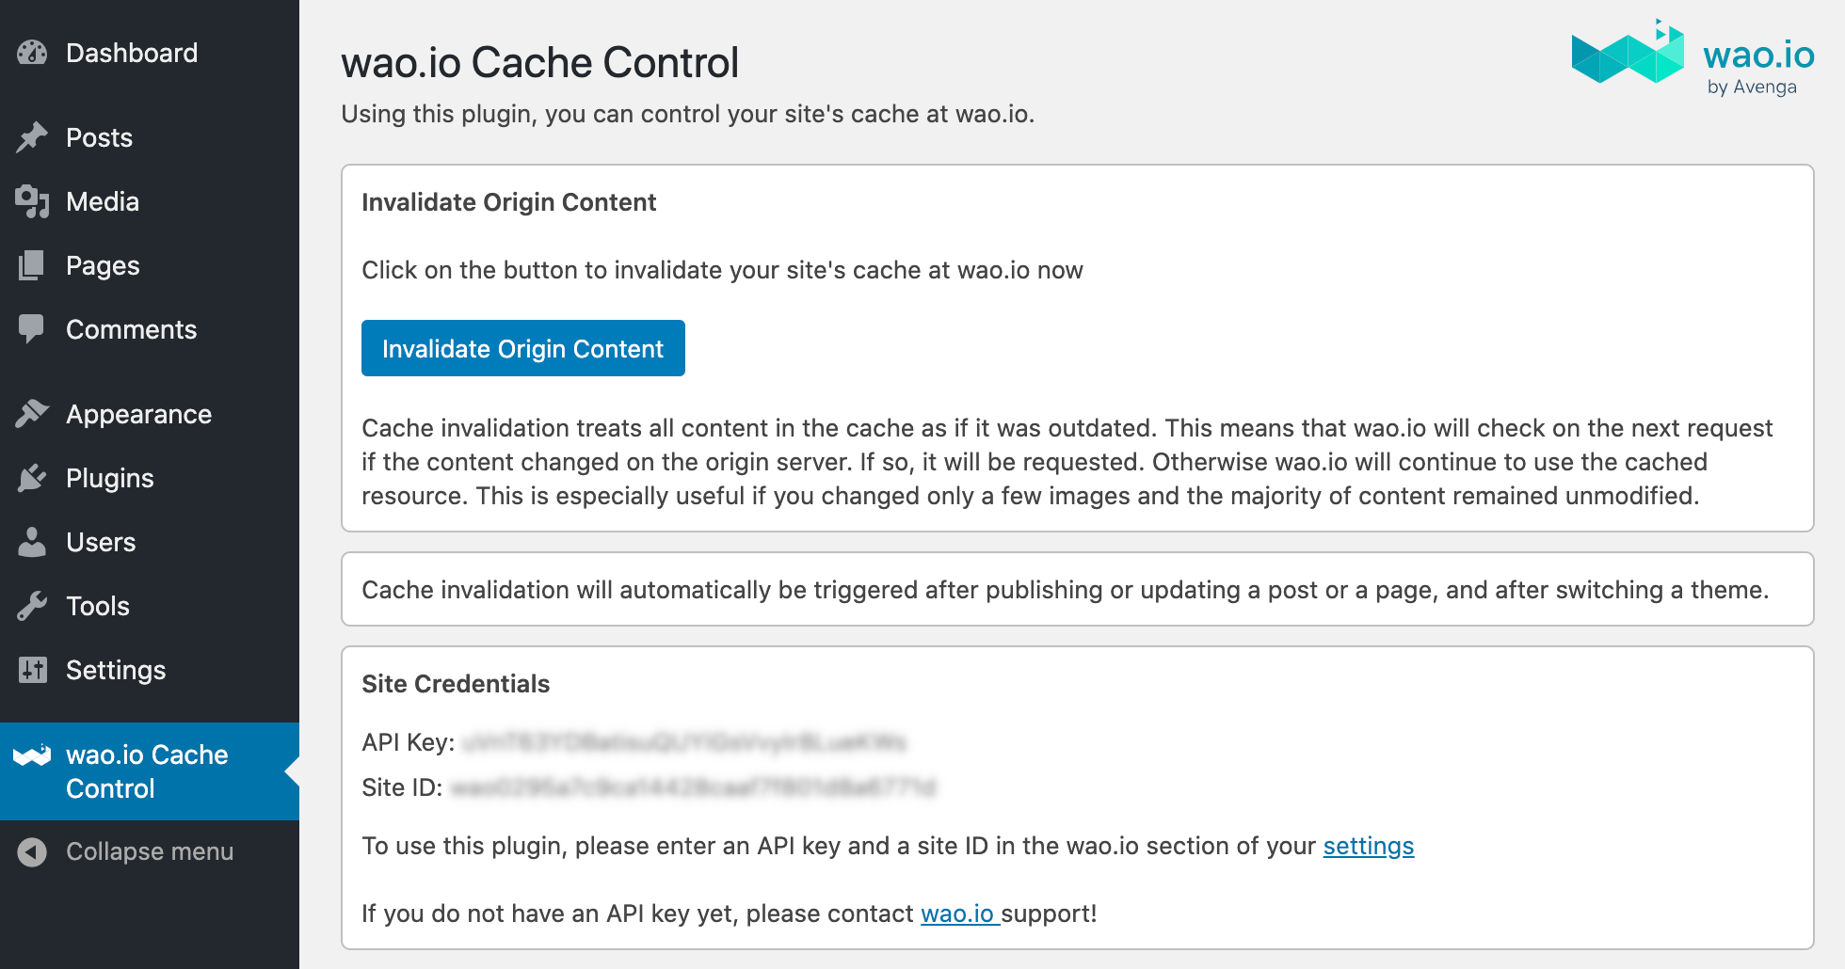Click the wao.io sidebar logo icon

[32, 755]
